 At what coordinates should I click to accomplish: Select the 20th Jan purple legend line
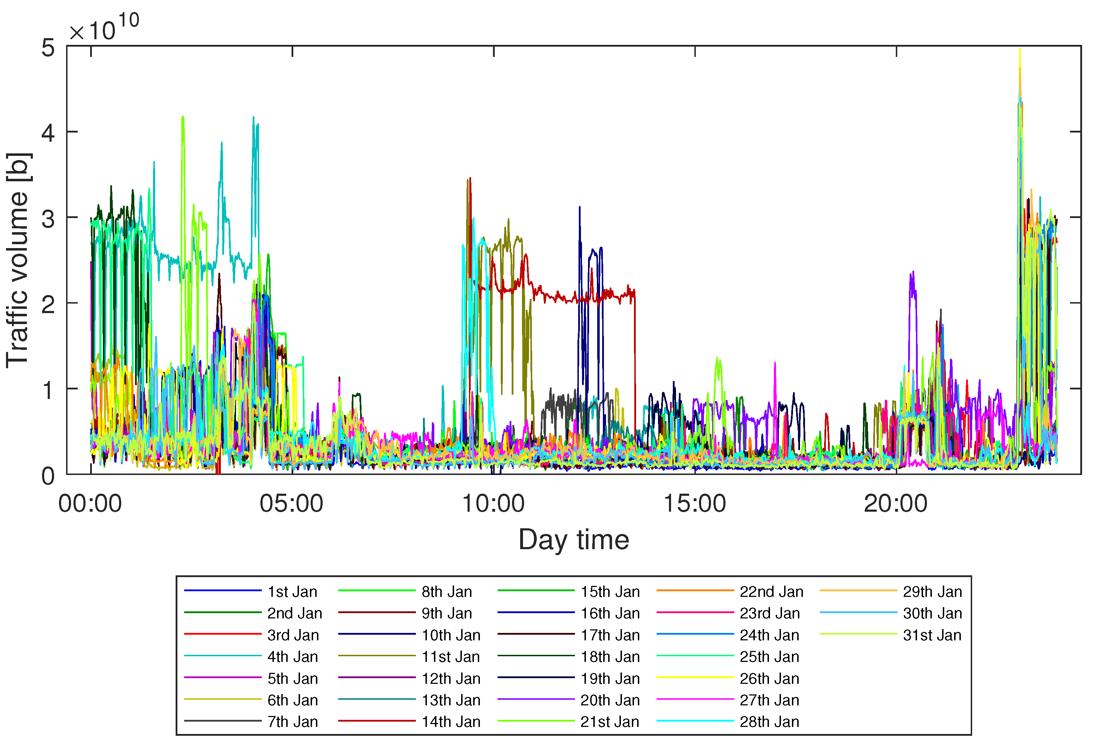(536, 699)
